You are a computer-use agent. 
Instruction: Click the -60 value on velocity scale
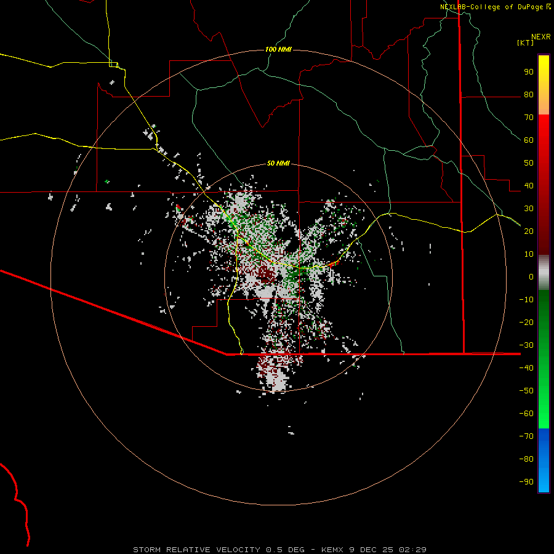[526, 414]
